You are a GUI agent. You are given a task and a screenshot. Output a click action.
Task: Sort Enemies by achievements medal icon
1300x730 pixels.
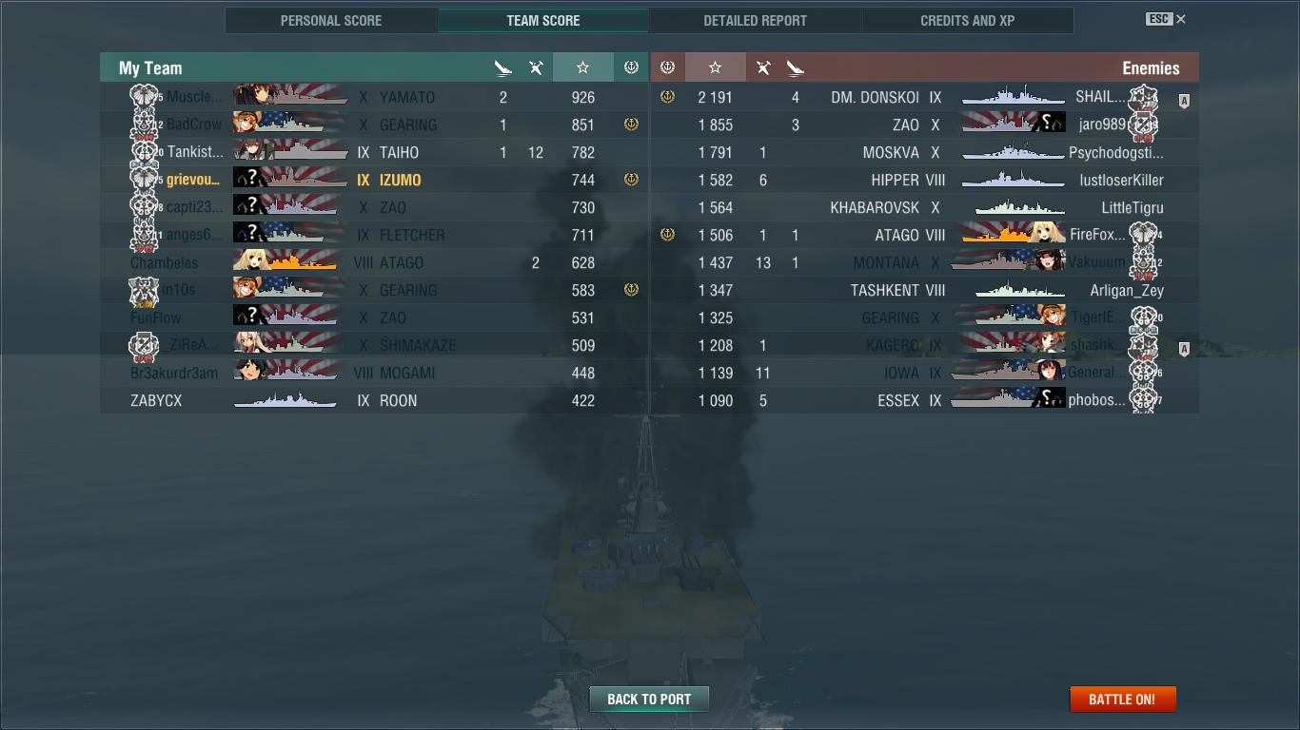tap(667, 67)
